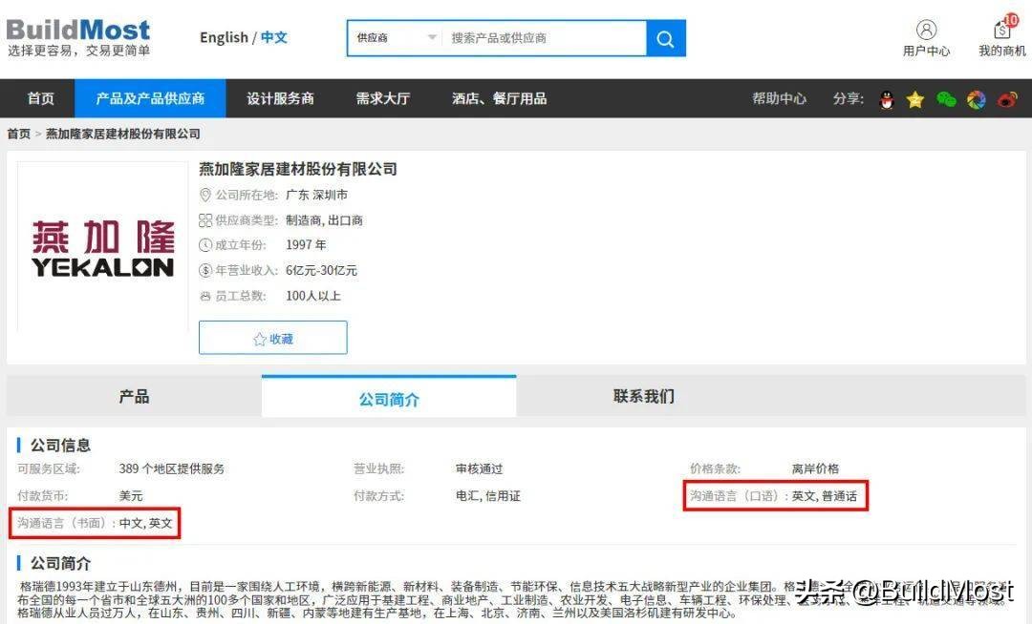Image resolution: width=1032 pixels, height=624 pixels.
Task: Switch the site language to English
Action: pos(223,36)
